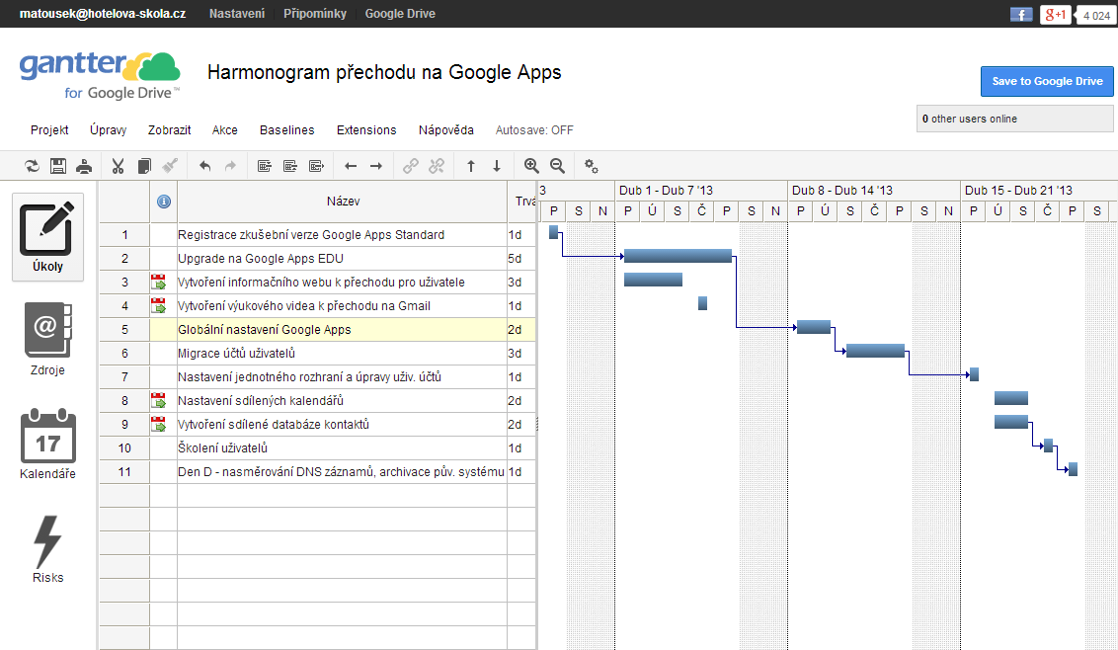Click the constraint calendar icon in row 3
Viewport: 1118px width, 650px height.
coord(158,283)
